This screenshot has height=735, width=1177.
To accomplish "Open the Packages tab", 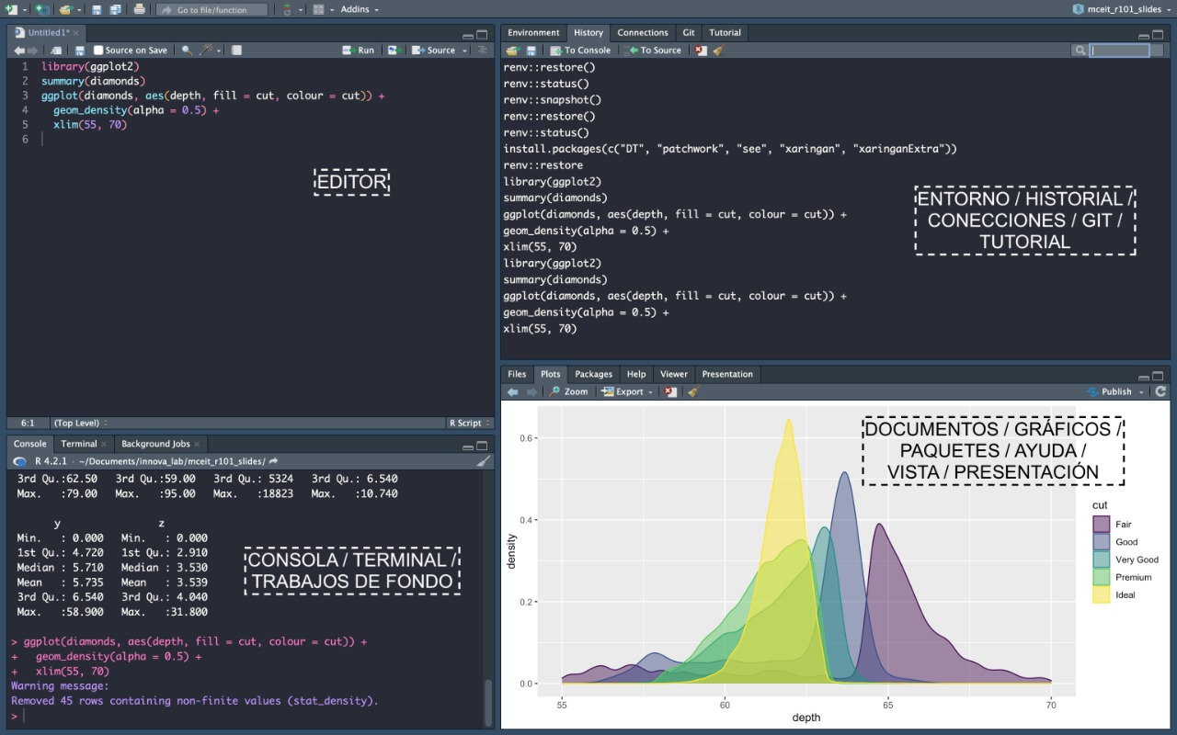I will coord(593,374).
